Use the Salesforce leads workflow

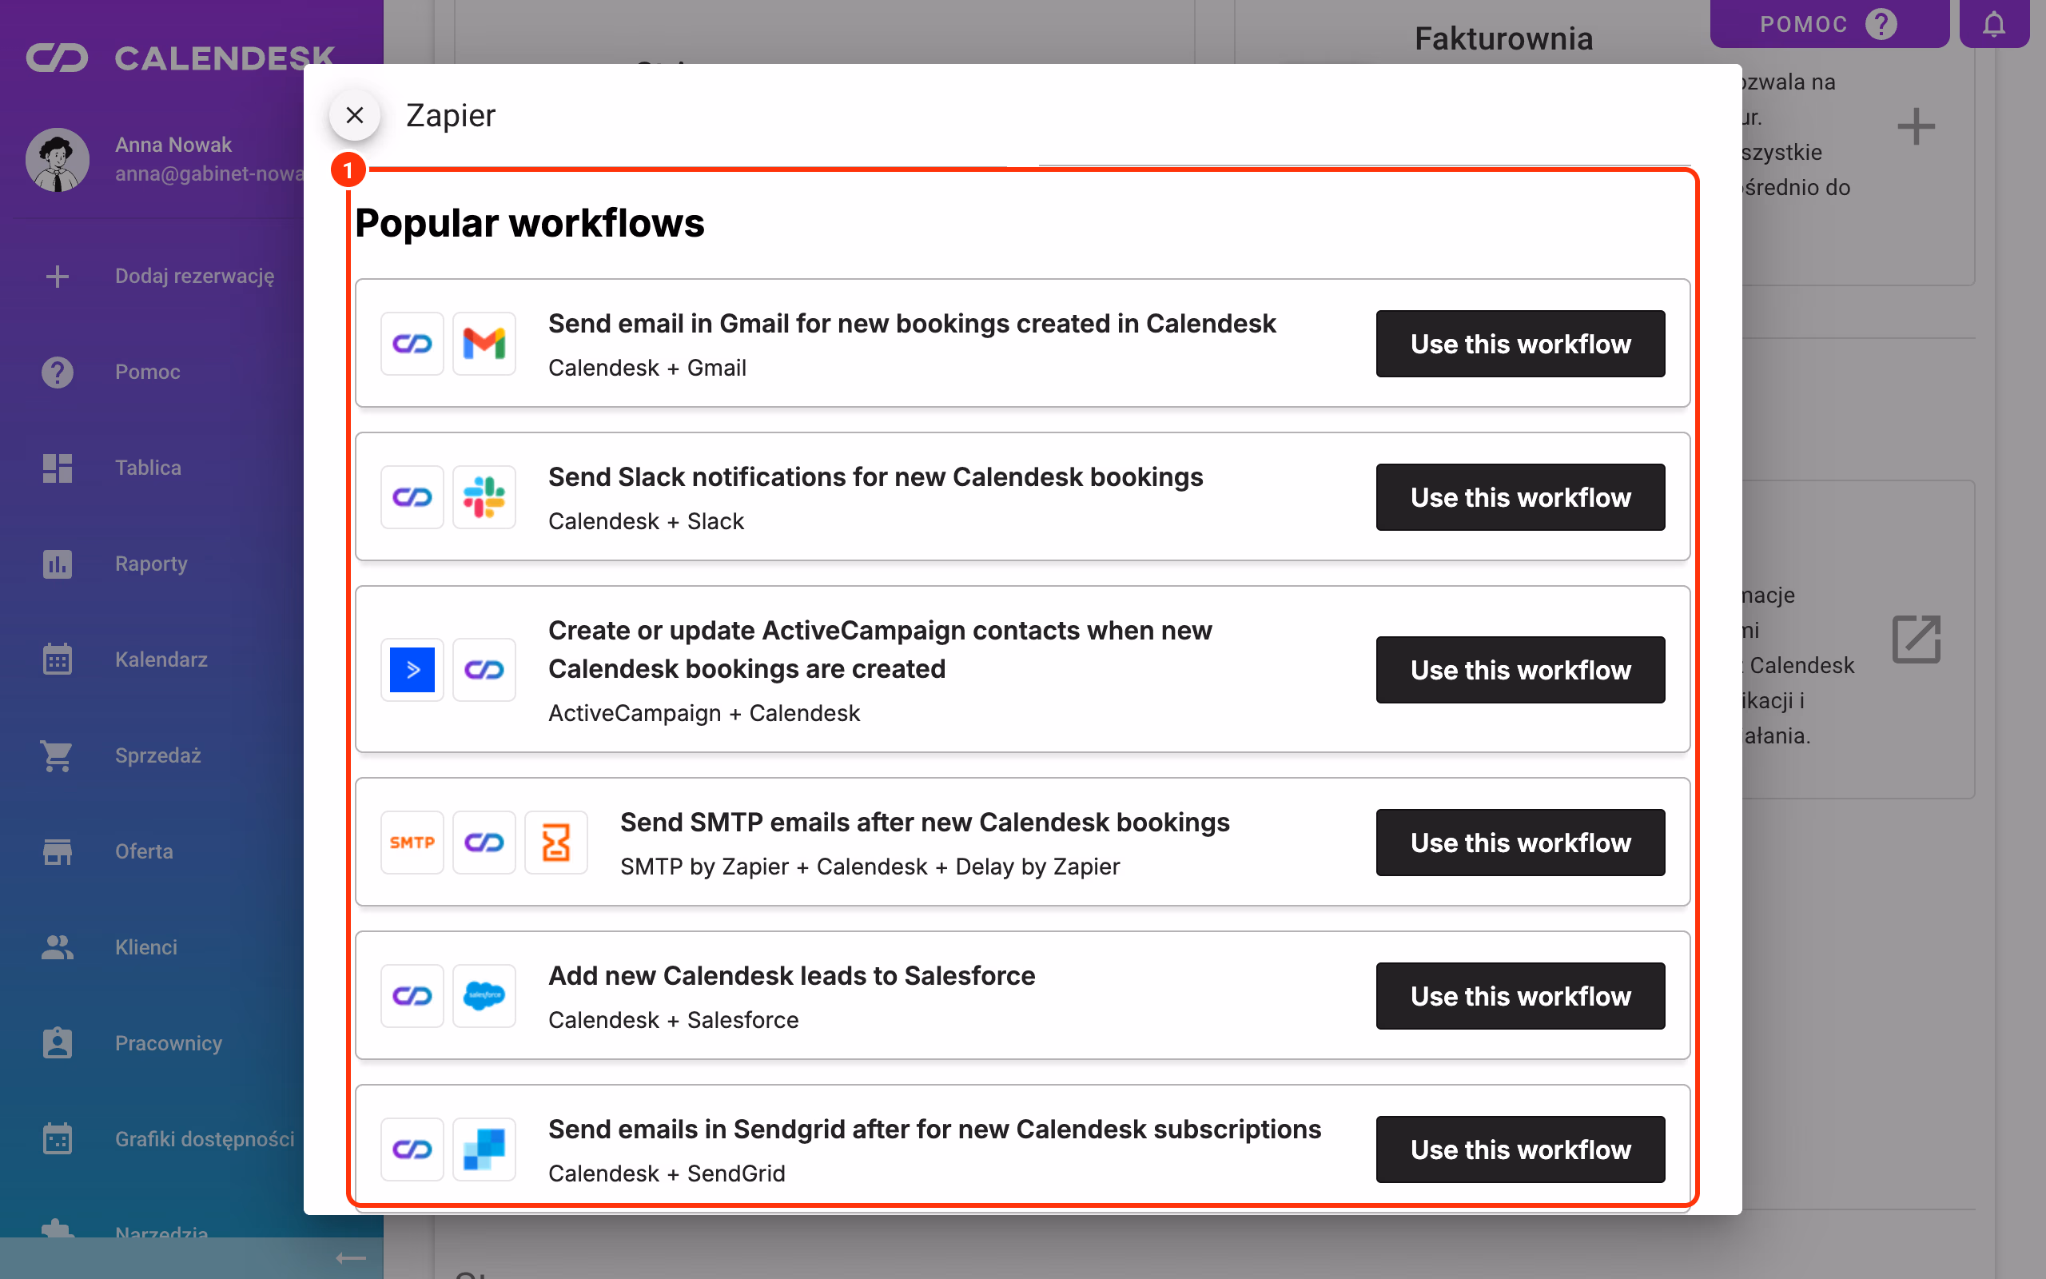pyautogui.click(x=1520, y=996)
